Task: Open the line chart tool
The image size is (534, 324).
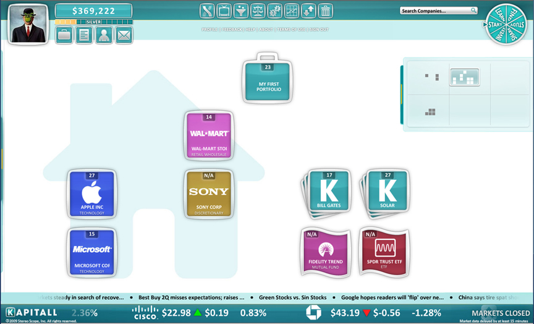Action: [292, 11]
